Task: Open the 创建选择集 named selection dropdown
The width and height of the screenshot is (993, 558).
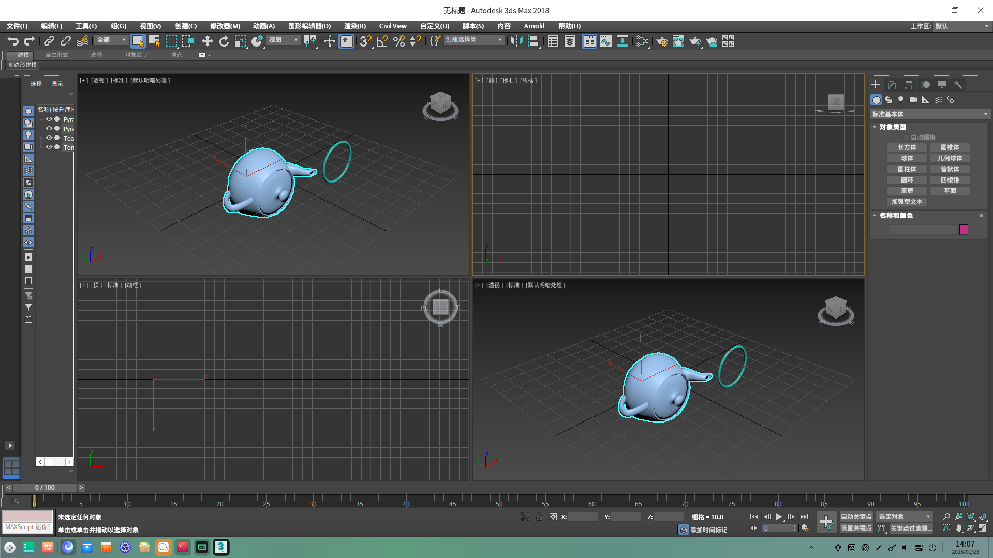Action: (x=473, y=40)
